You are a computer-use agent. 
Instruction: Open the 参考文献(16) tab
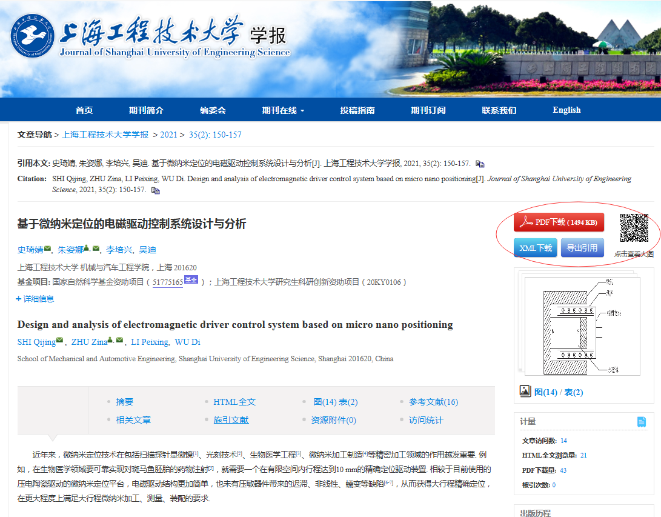(433, 402)
